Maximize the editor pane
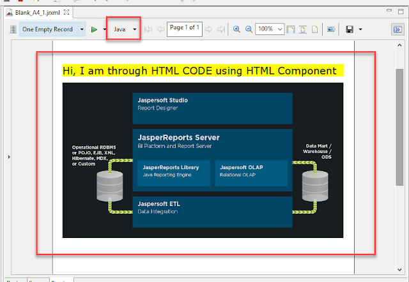Screen dimensions: 409x282 401,11
